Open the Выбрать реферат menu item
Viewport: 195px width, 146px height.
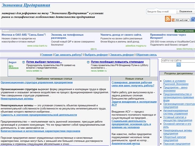coord(96,55)
